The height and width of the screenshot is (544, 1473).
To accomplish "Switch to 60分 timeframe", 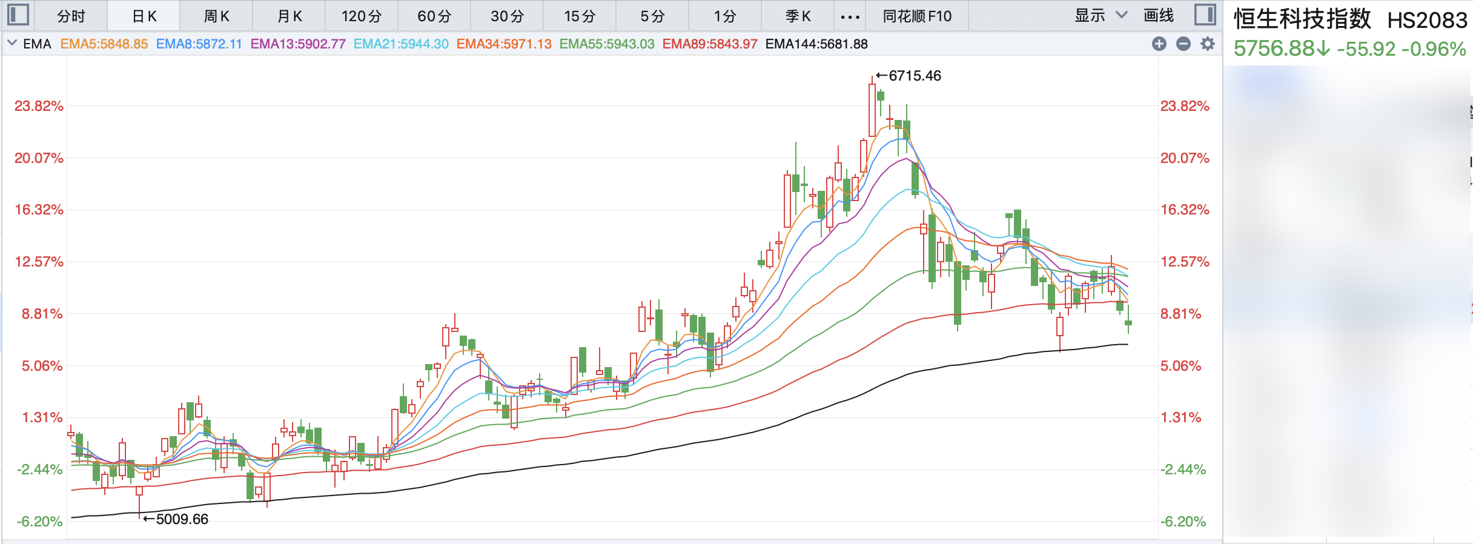I will click(434, 16).
